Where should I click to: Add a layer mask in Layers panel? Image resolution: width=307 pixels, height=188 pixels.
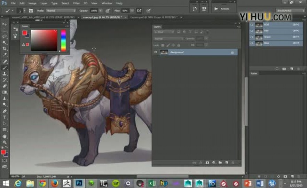pyautogui.click(x=207, y=163)
